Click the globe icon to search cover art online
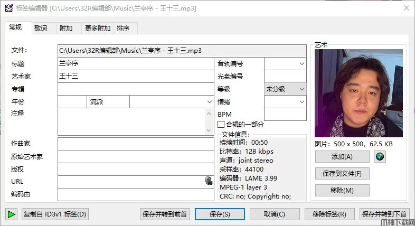 pos(380,157)
